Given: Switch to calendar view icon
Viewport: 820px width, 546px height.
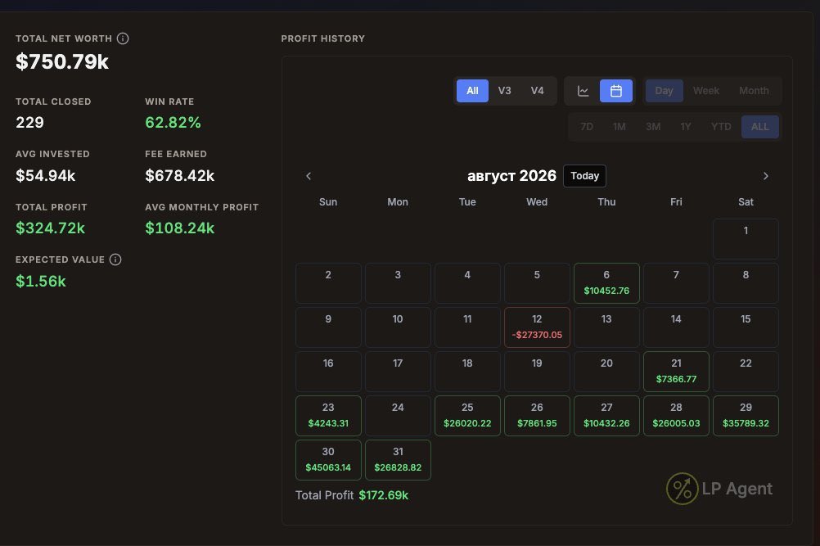Looking at the screenshot, I should click(616, 91).
